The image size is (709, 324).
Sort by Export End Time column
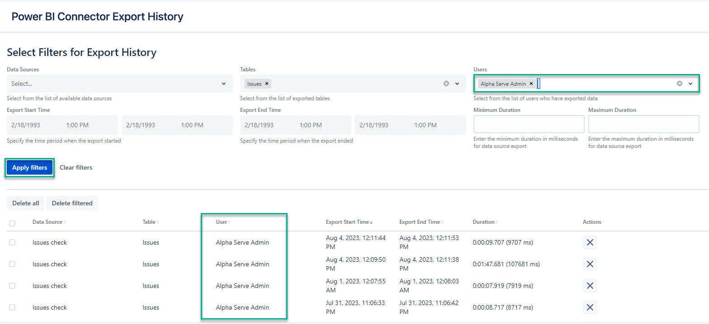point(421,222)
